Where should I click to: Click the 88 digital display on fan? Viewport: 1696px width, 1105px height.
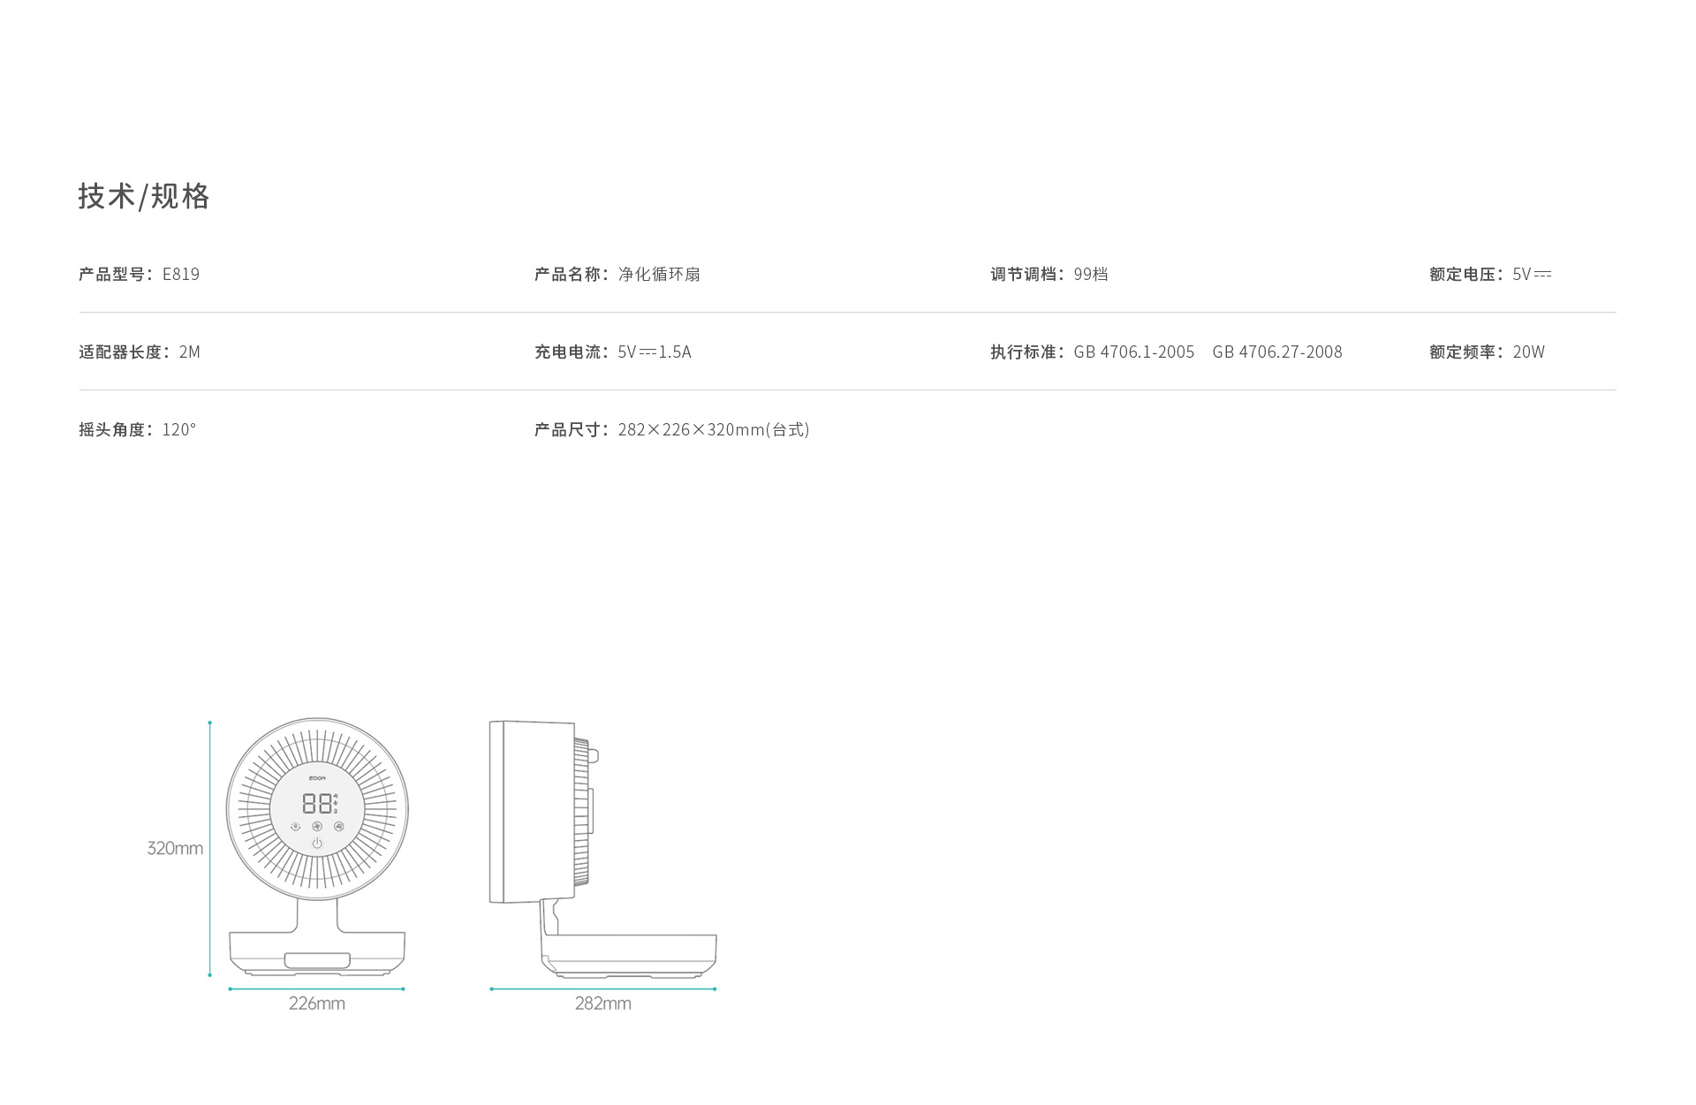tap(317, 803)
